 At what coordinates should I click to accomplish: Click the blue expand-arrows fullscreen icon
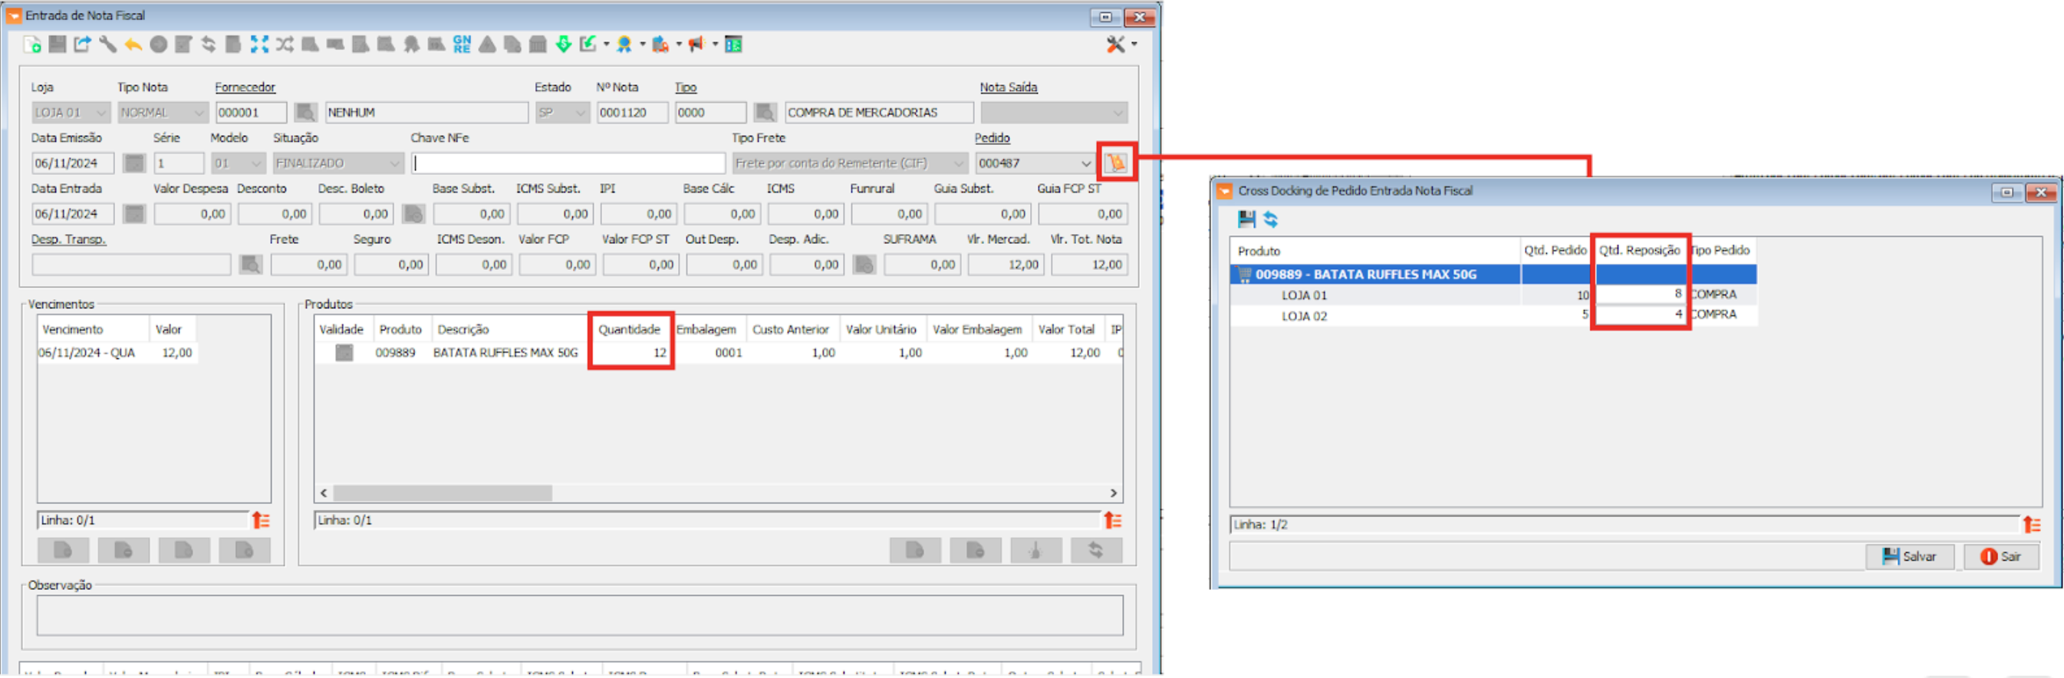[x=258, y=45]
